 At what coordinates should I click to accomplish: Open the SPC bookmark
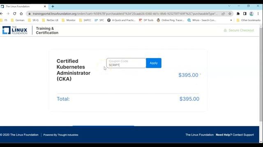point(99,20)
